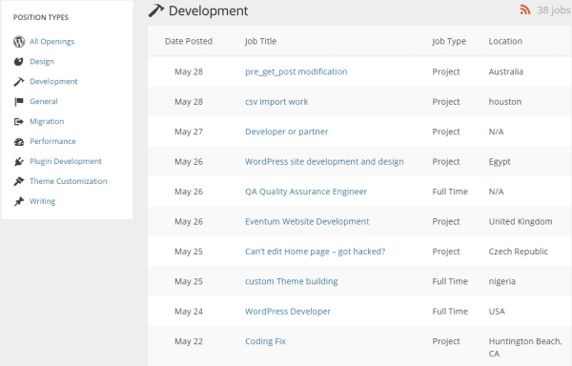Click the plug icon beside Plugin Development

click(19, 161)
